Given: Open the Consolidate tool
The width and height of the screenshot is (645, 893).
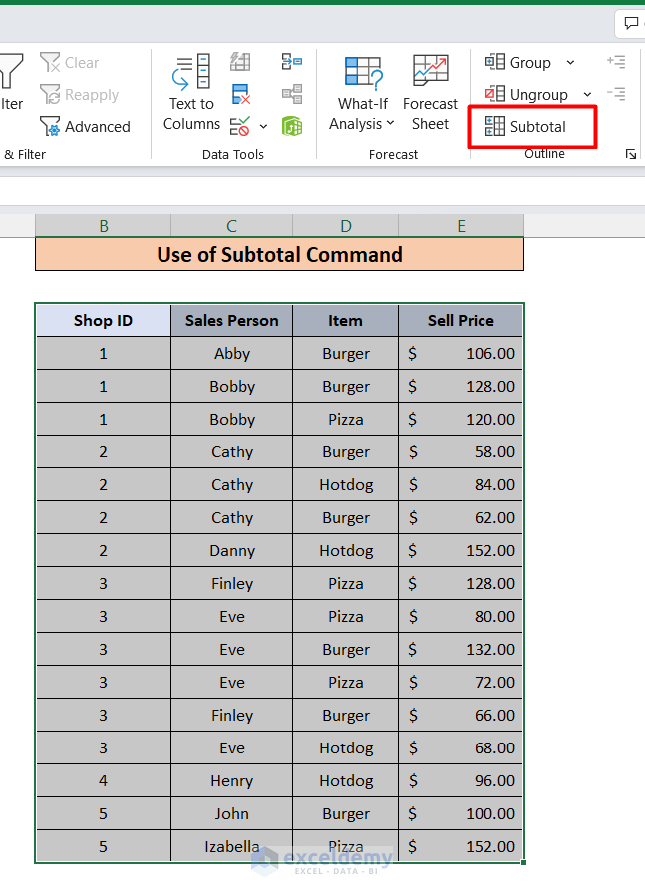Looking at the screenshot, I should (x=291, y=62).
